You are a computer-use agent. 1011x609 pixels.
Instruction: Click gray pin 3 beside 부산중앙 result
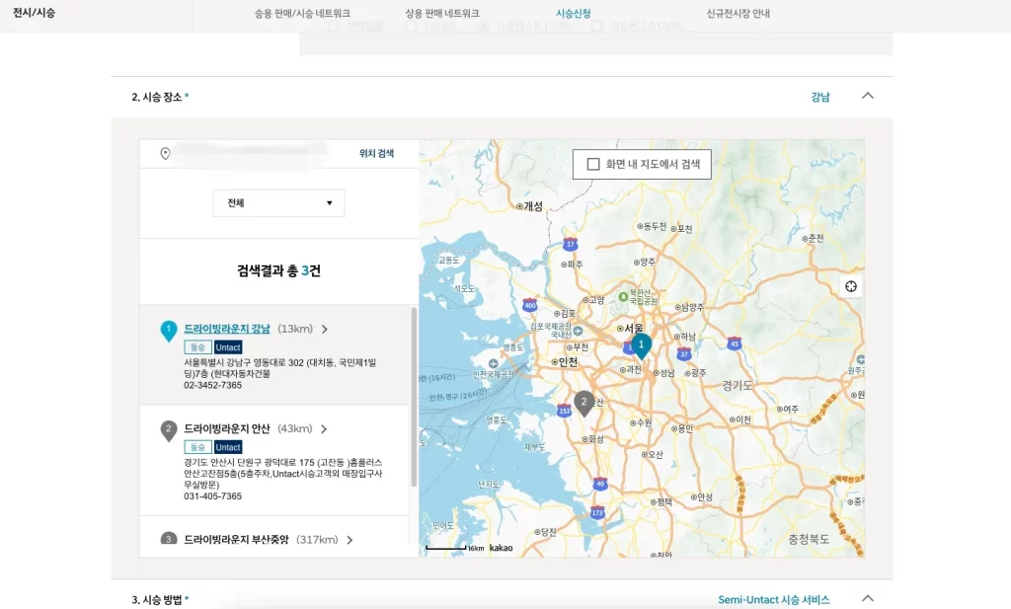169,540
